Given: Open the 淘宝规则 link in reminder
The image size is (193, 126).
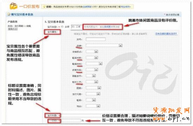Looking at the screenshot, I should 125,7.
